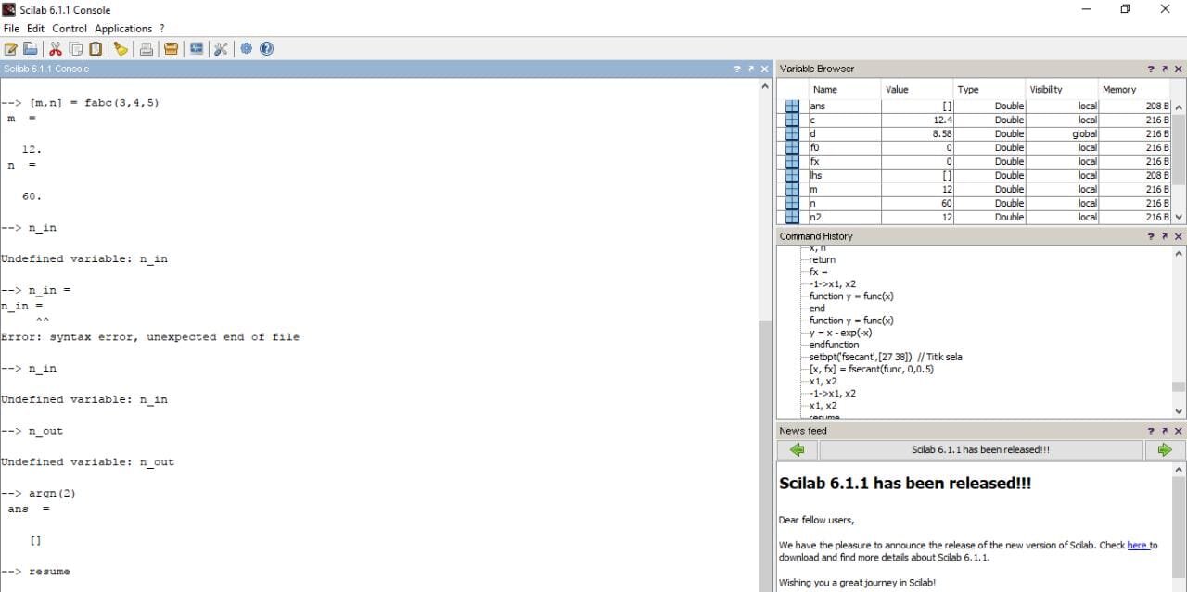Viewport: 1187px width, 592px height.
Task: Select history entry 'fx ='
Action: 819,272
